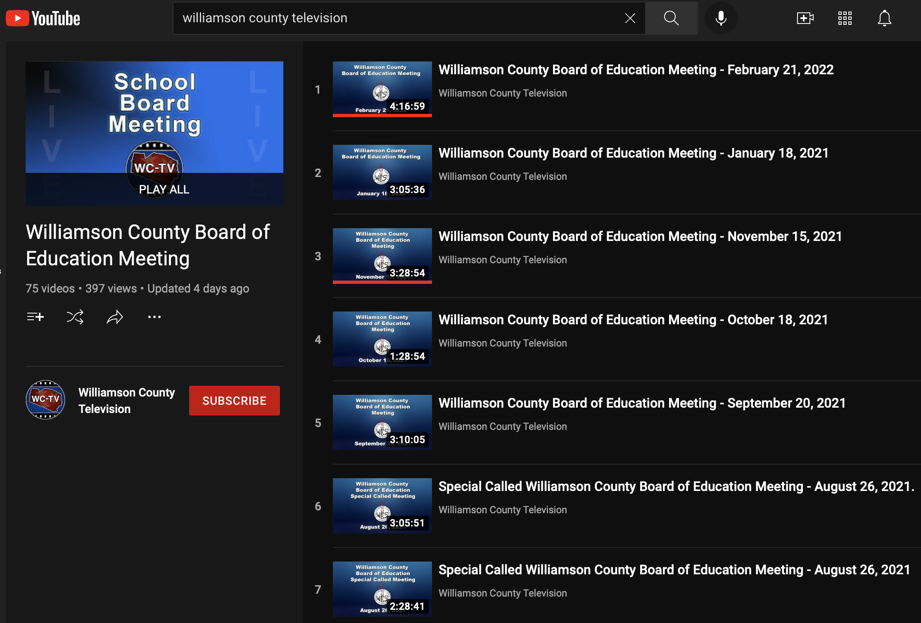Open the Create video camera icon
The image size is (921, 623).
tap(805, 18)
